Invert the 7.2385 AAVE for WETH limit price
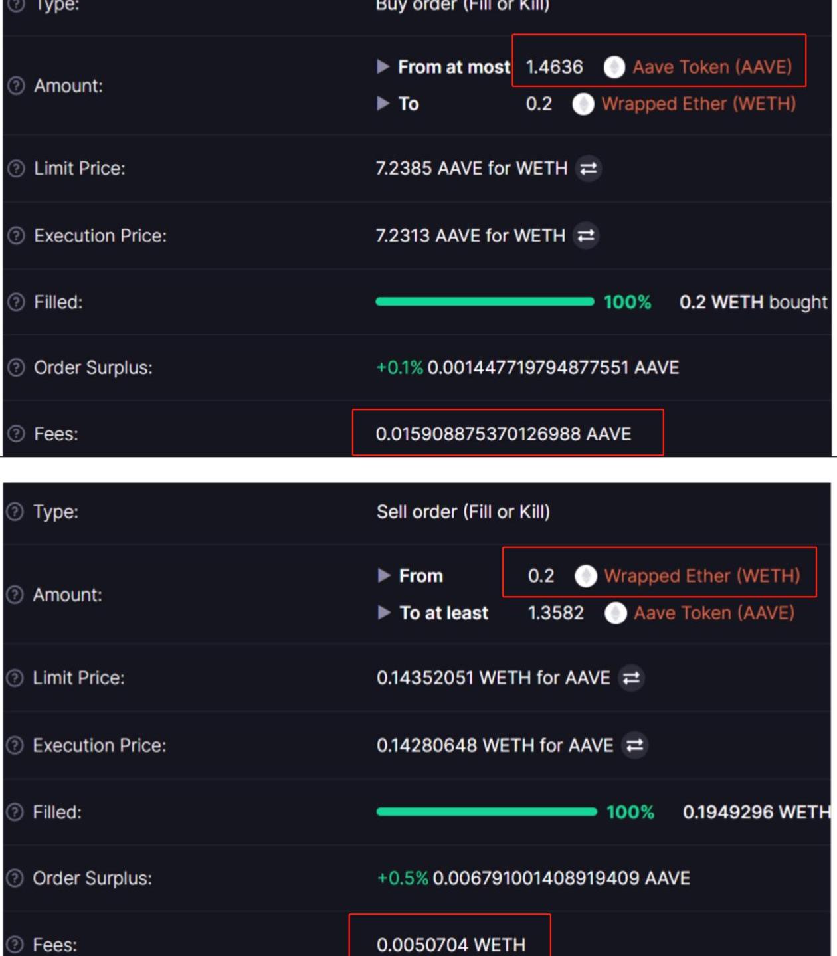 pyautogui.click(x=588, y=169)
